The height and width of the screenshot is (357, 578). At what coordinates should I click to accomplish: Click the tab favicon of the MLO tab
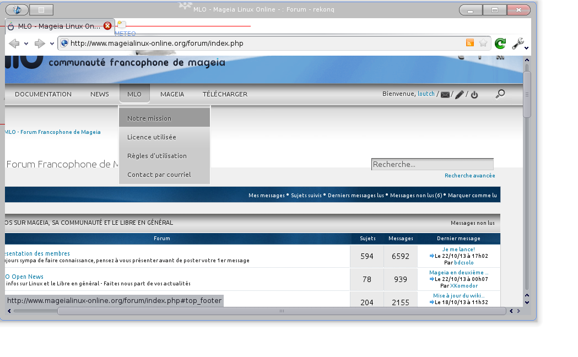tap(11, 26)
